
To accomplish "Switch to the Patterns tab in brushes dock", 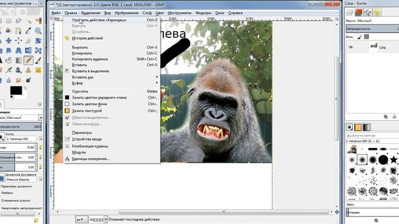I will pyautogui.click(x=358, y=127).
